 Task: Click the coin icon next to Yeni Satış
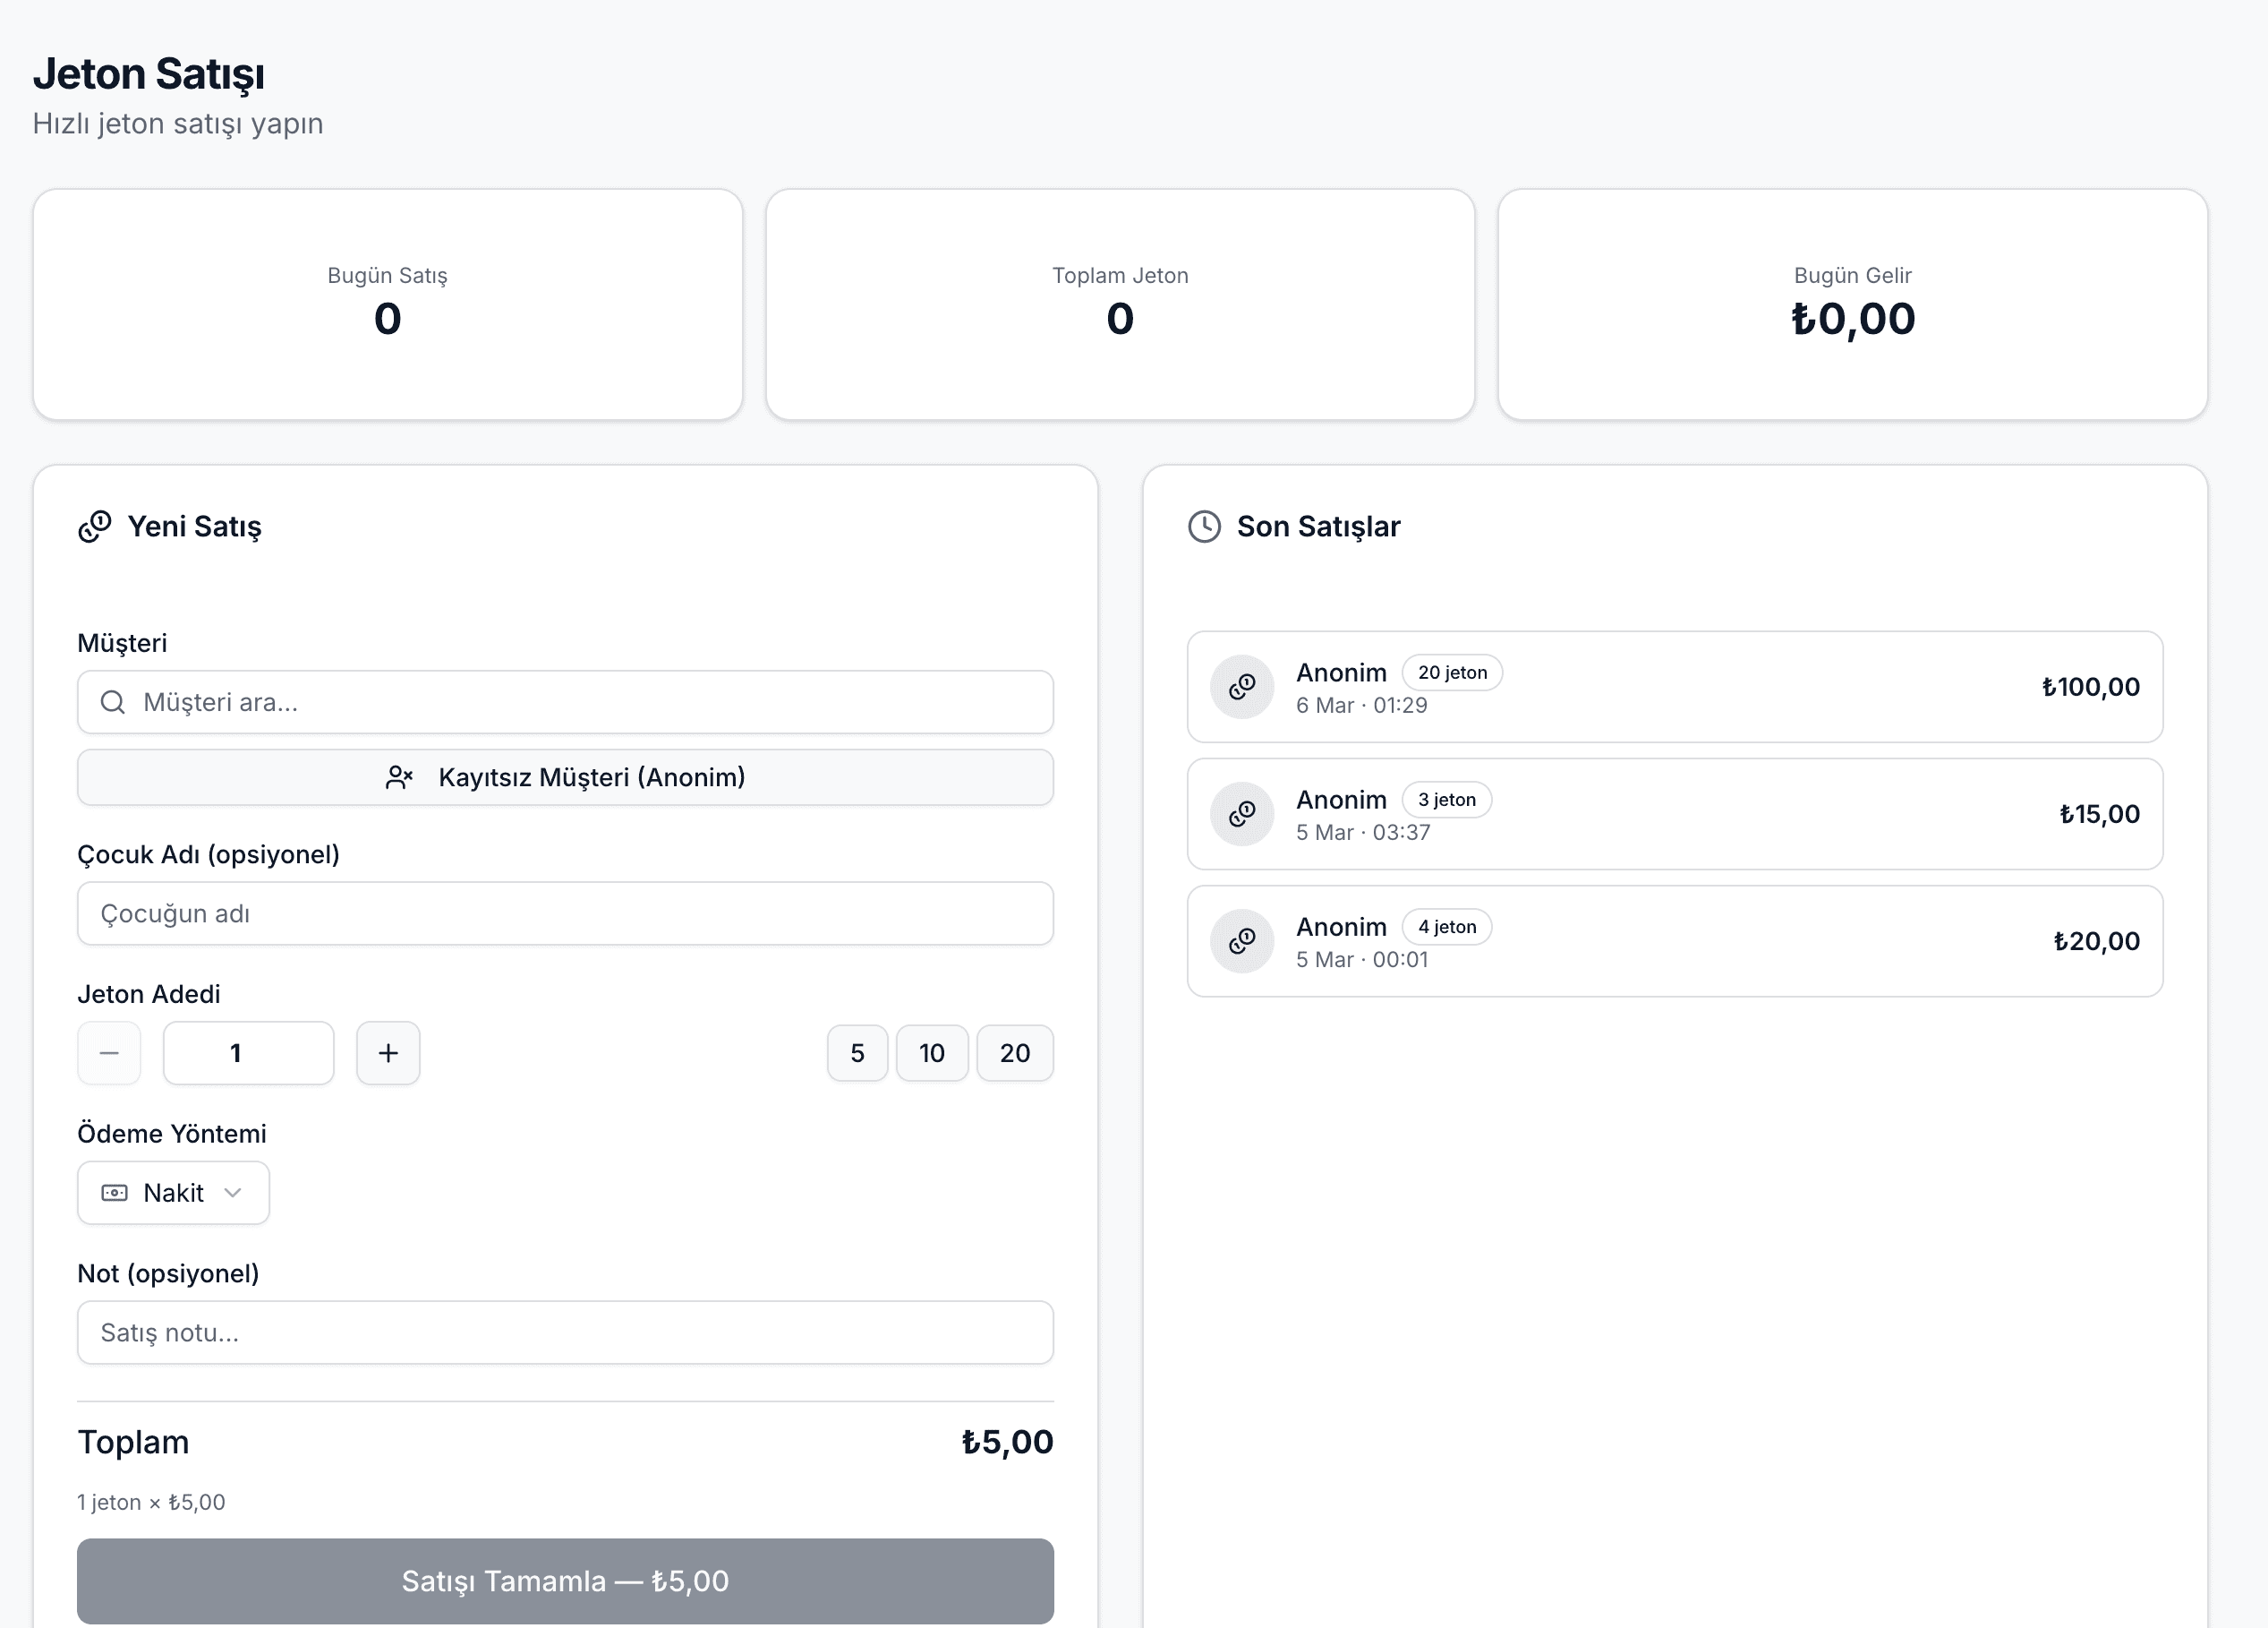tap(95, 527)
